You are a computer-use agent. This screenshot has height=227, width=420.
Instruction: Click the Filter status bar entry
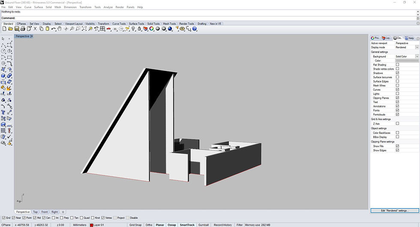tap(240, 225)
